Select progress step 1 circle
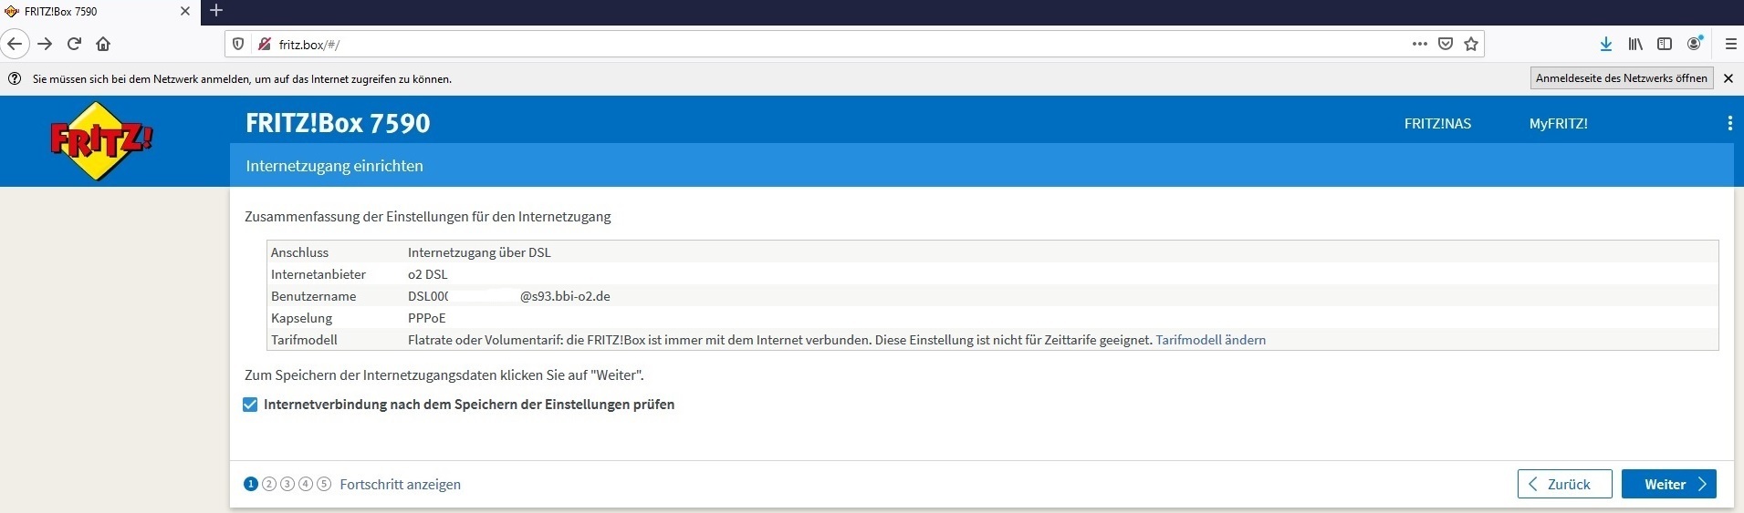Viewport: 1744px width, 513px height. (251, 484)
